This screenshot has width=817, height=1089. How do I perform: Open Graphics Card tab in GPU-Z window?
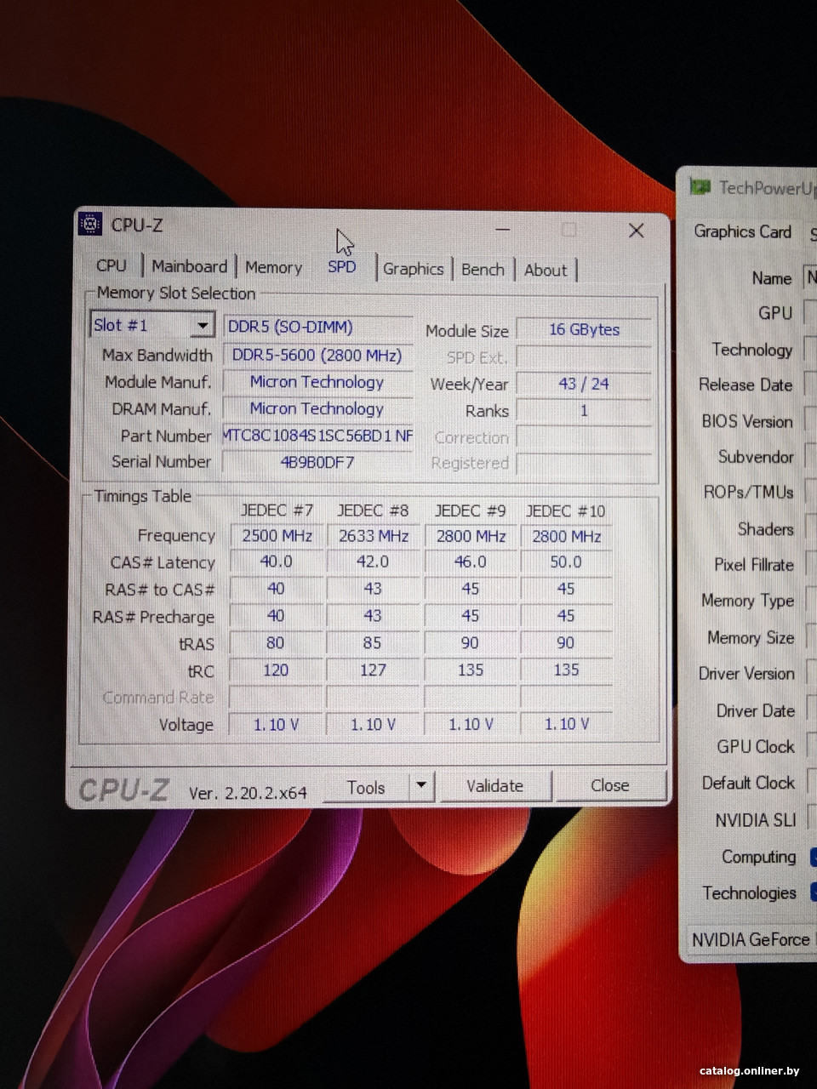pos(742,231)
